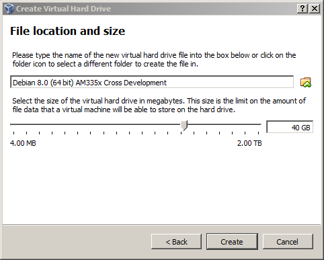Click the 4.00 MB minimum label
The width and height of the screenshot is (324, 260).
tap(23, 143)
